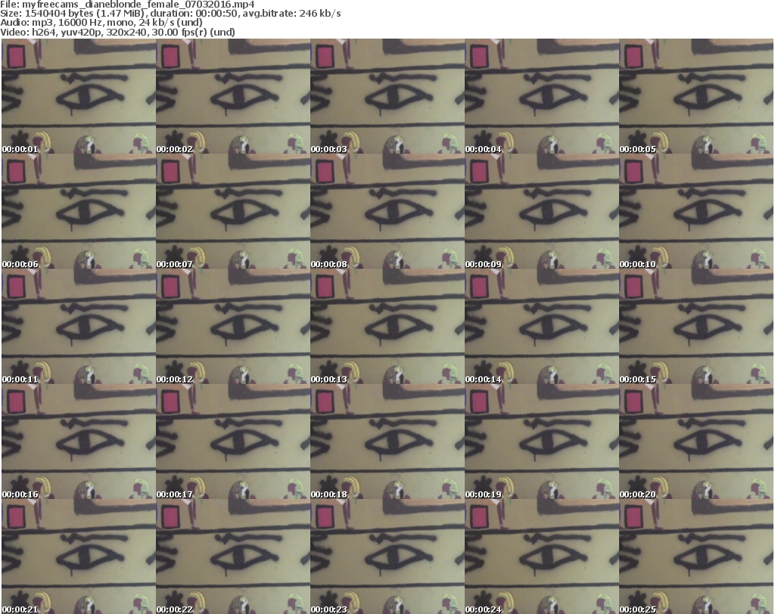Click the file name ending in 07032016.mp4
Image resolution: width=775 pixels, height=614 pixels.
[138, 5]
